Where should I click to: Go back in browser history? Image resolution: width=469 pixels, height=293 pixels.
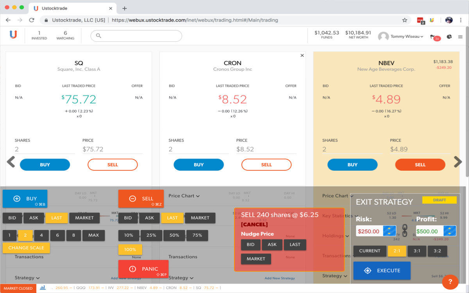point(8,20)
